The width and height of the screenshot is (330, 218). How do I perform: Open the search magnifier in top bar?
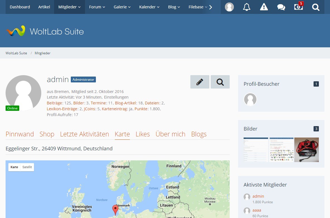pos(316,7)
